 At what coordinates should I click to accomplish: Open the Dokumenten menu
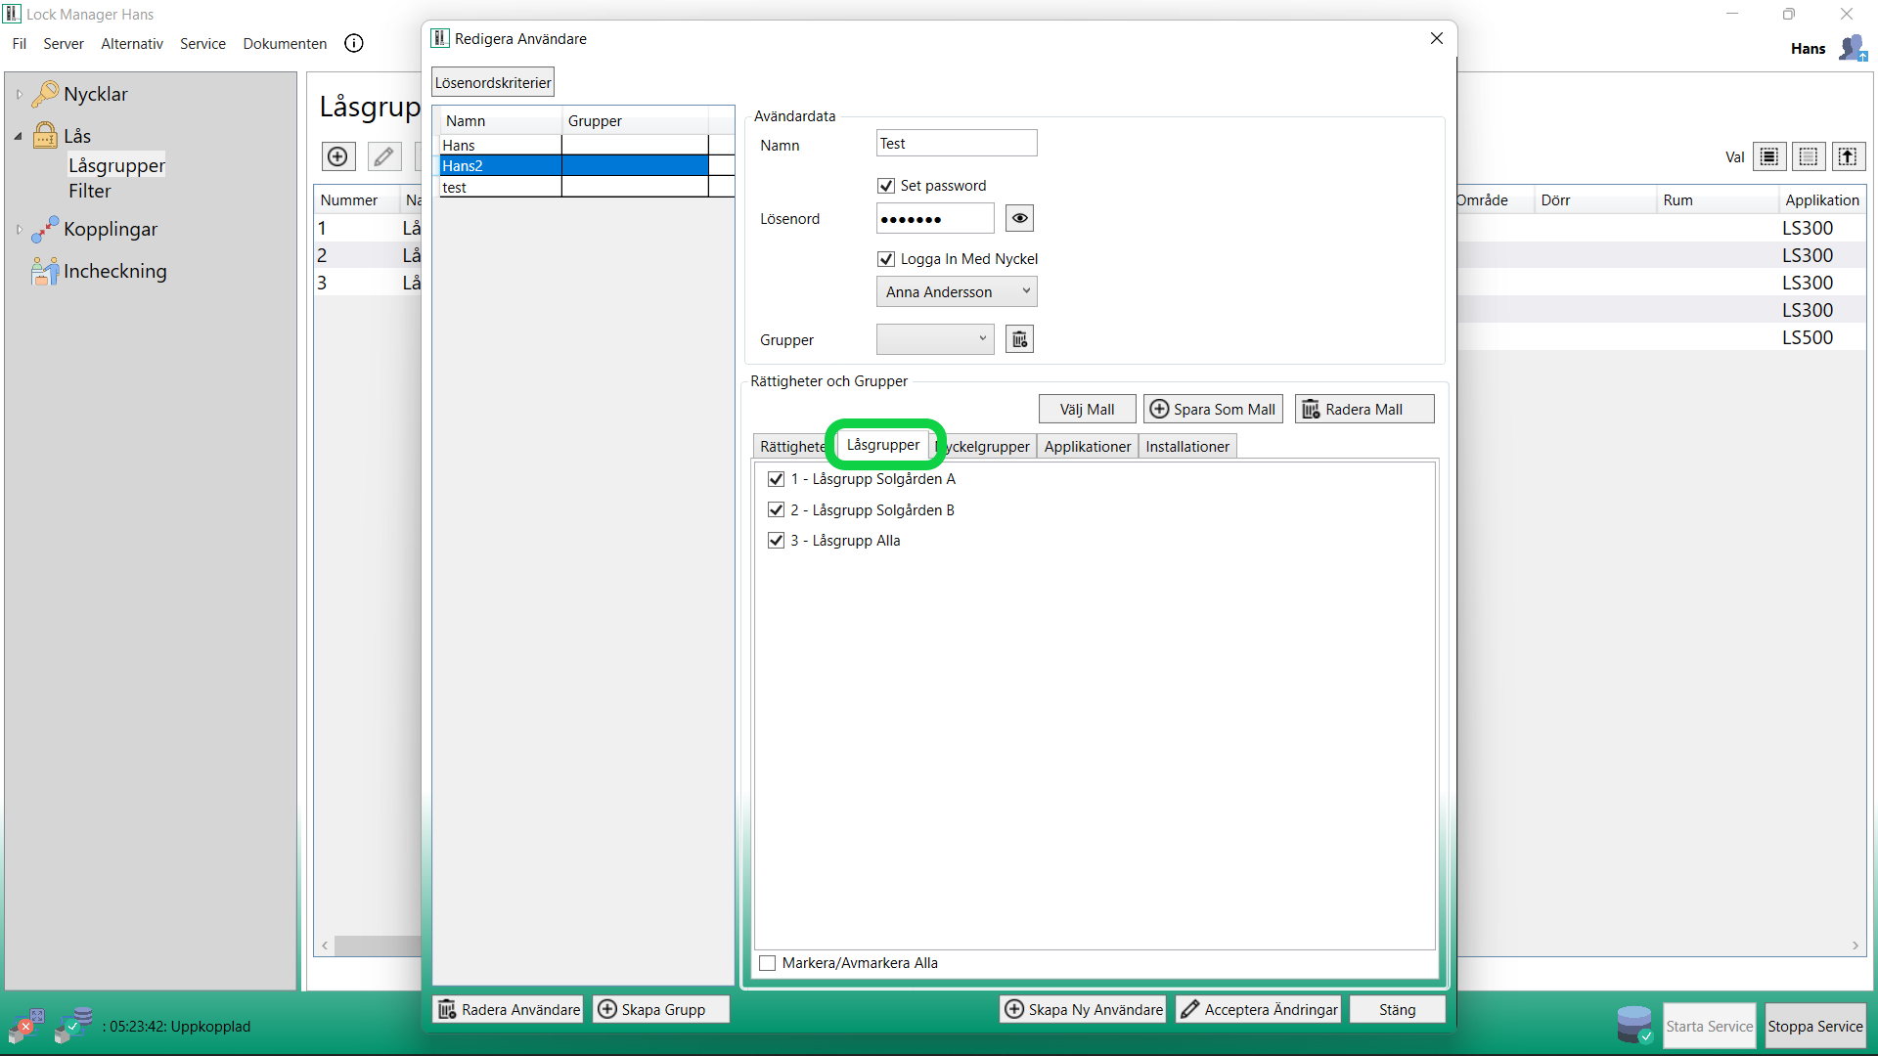tap(285, 43)
